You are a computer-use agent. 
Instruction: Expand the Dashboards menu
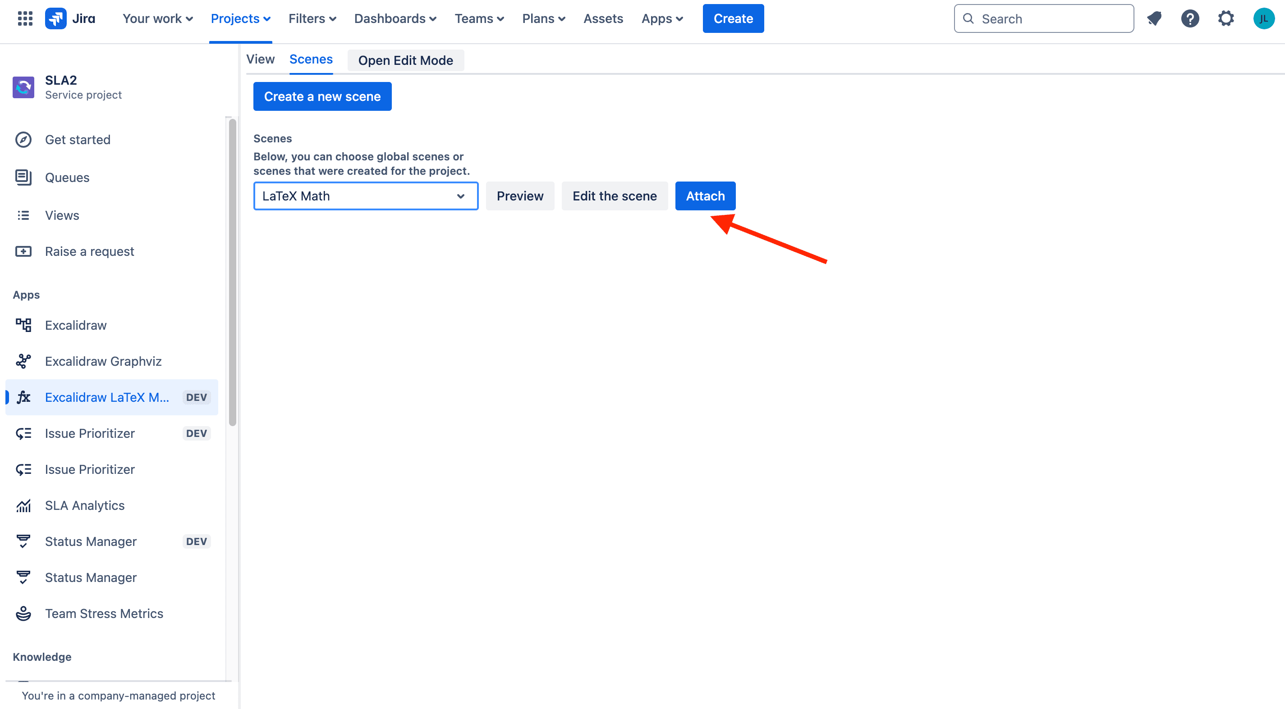[x=395, y=18]
